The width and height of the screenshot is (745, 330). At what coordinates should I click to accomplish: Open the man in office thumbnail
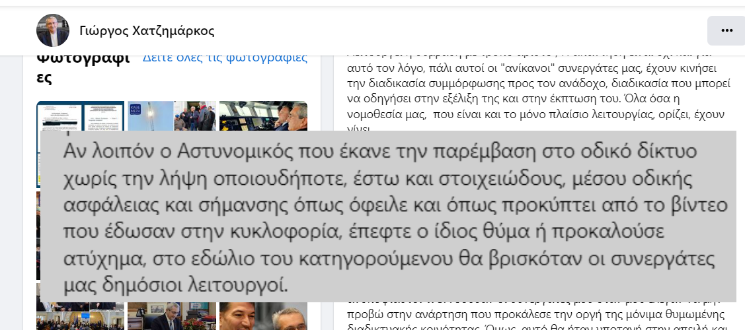pyautogui.click(x=171, y=316)
